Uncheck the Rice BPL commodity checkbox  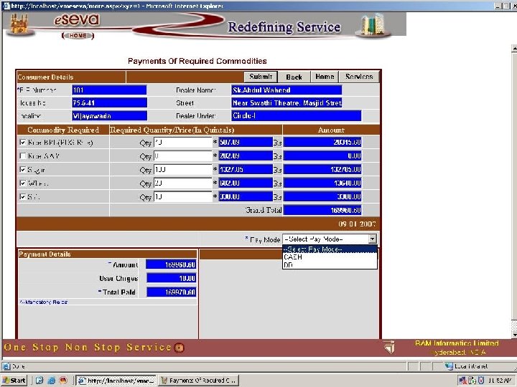point(23,143)
